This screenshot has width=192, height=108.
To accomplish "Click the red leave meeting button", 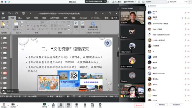I will pyautogui.click(x=139, y=105).
